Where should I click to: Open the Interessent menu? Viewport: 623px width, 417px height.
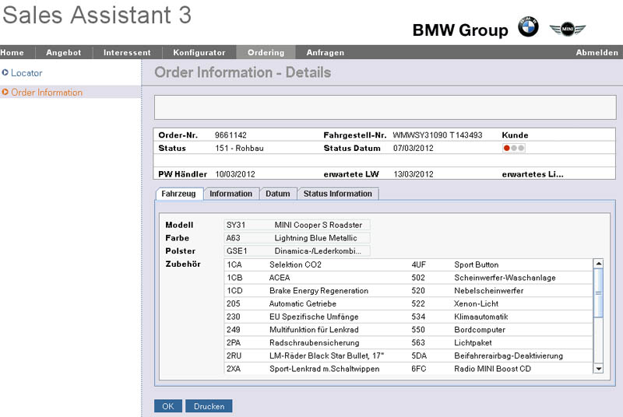coord(127,53)
